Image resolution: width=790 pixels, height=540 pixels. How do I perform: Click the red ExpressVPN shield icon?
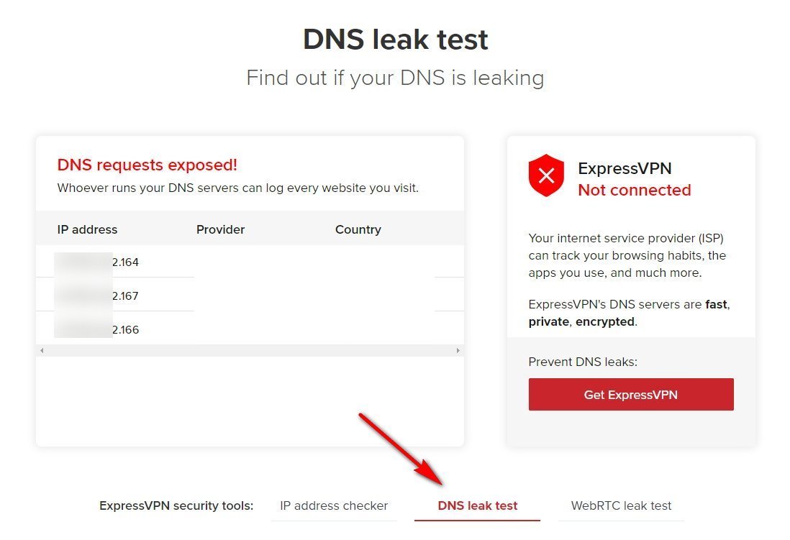pyautogui.click(x=546, y=175)
